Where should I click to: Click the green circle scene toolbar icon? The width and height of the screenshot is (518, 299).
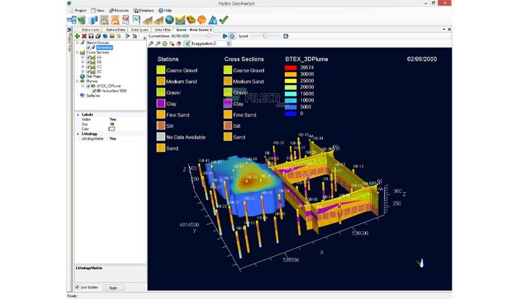165,43
